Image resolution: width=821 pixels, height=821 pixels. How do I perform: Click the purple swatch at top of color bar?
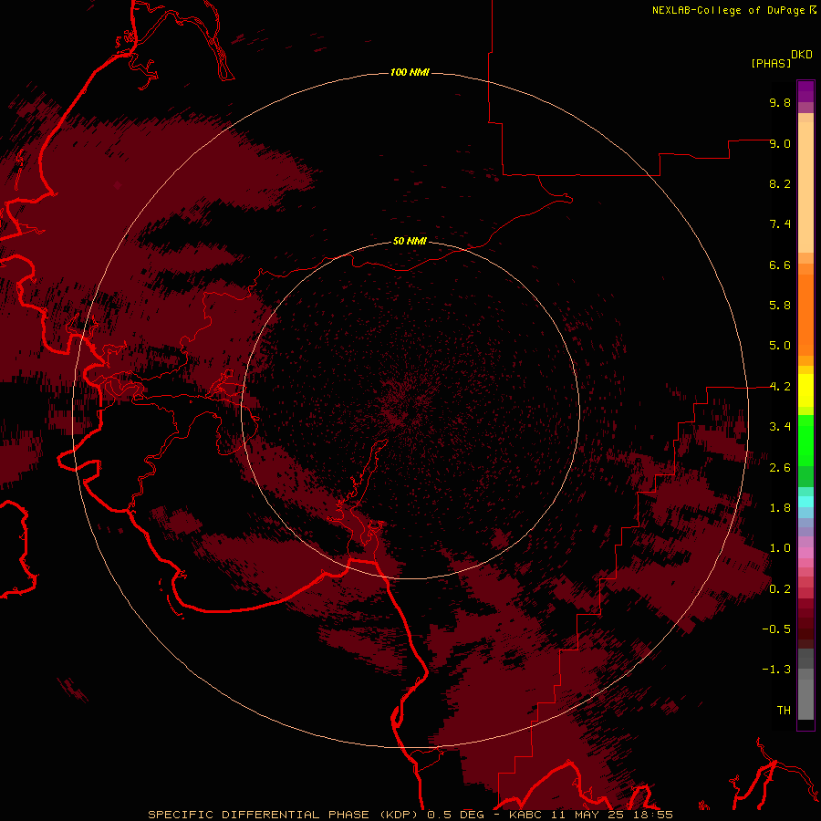(x=805, y=91)
